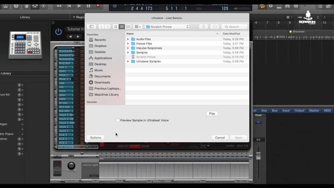Open Desktop in the Favorites sidebar
Image resolution: width=334 pixels, height=188 pixels.
pos(100,64)
